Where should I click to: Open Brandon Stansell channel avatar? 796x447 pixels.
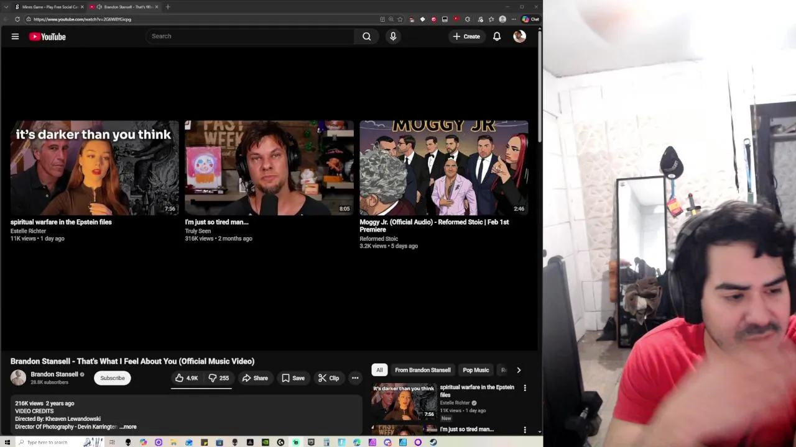tap(18, 377)
